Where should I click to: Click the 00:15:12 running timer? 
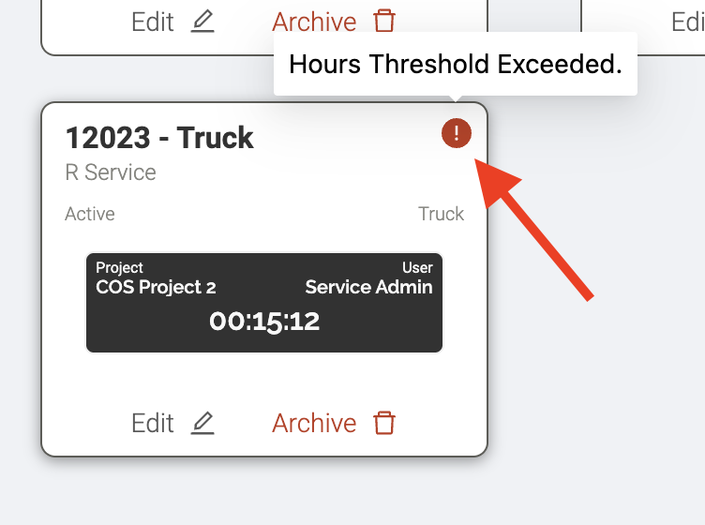264,322
